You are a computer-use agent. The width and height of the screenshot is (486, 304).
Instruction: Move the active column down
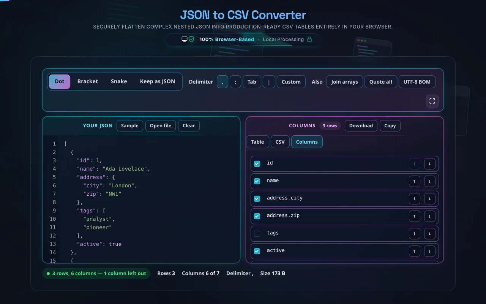[x=429, y=251]
